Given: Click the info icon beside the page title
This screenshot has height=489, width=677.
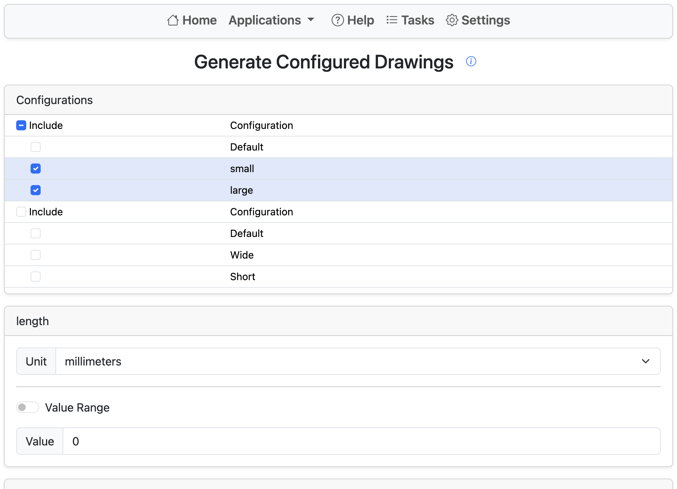Looking at the screenshot, I should coord(471,62).
